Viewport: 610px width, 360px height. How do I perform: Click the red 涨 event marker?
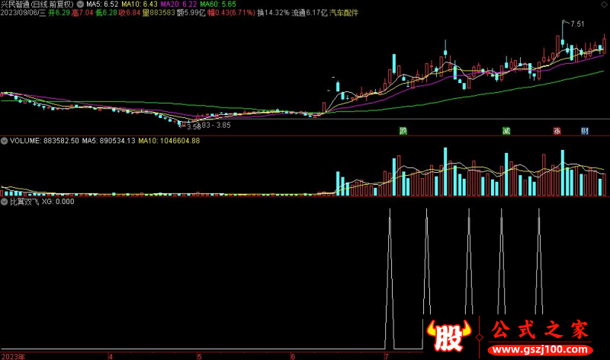557,131
